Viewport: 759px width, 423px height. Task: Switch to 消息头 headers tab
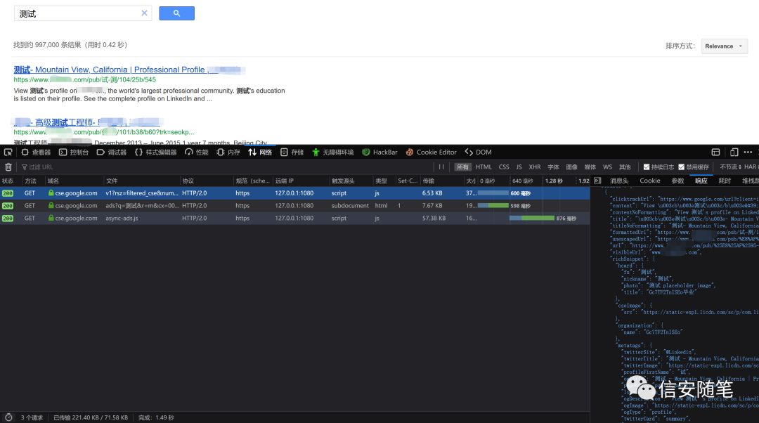pyautogui.click(x=618, y=181)
